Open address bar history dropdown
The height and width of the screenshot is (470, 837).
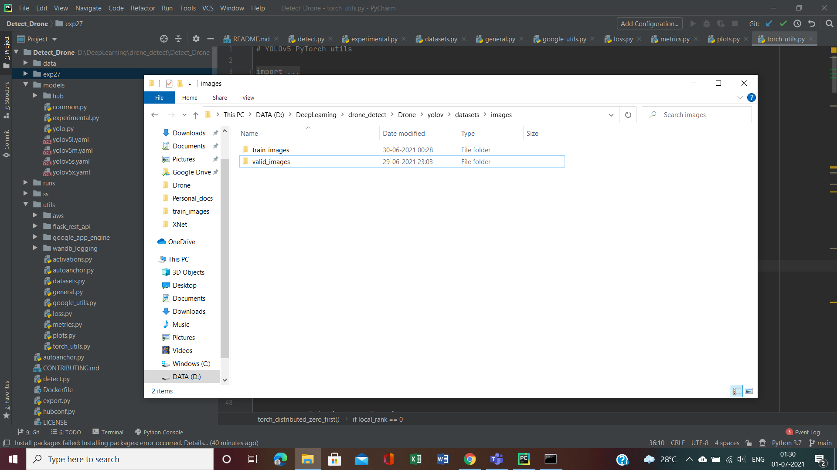611,115
